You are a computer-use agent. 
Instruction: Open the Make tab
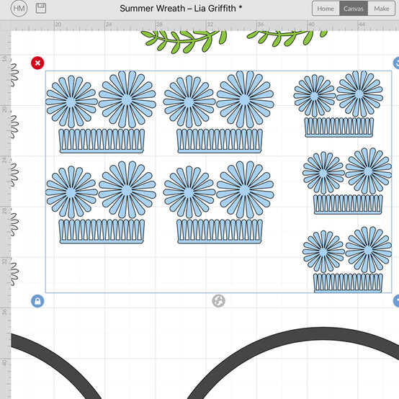pos(382,9)
